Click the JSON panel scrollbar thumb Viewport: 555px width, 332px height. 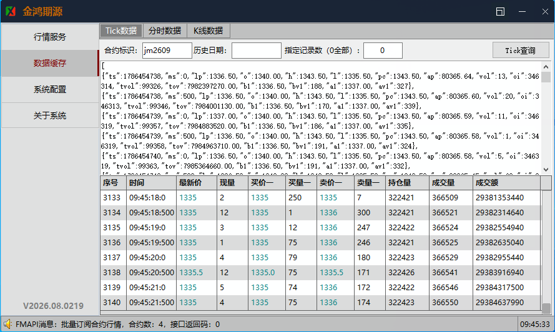(546, 77)
